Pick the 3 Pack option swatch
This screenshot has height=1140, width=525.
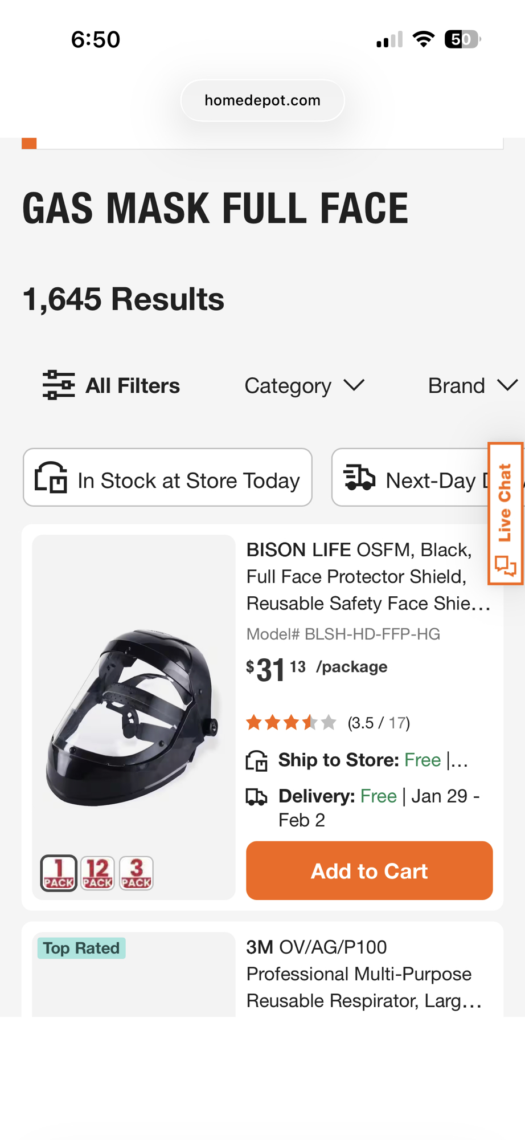(136, 873)
